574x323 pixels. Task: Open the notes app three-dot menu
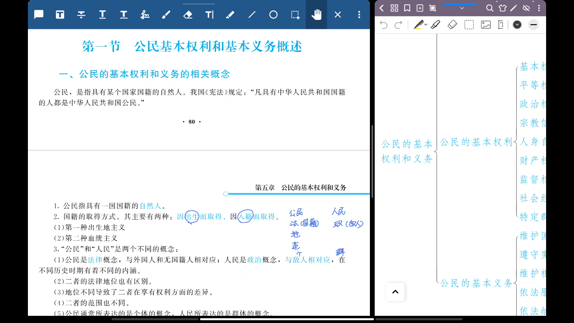click(x=539, y=8)
